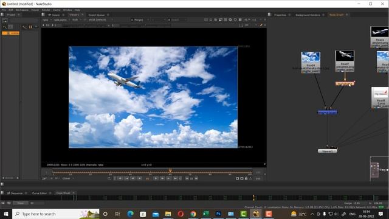The image size is (389, 219).
Task: Open the Global frame range dropdown
Action: (68, 178)
